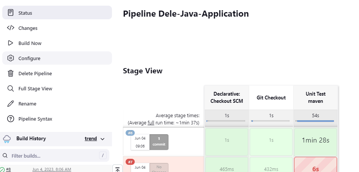The width and height of the screenshot is (359, 172).
Task: Click the 1 commit button for build #8
Action: point(159,142)
